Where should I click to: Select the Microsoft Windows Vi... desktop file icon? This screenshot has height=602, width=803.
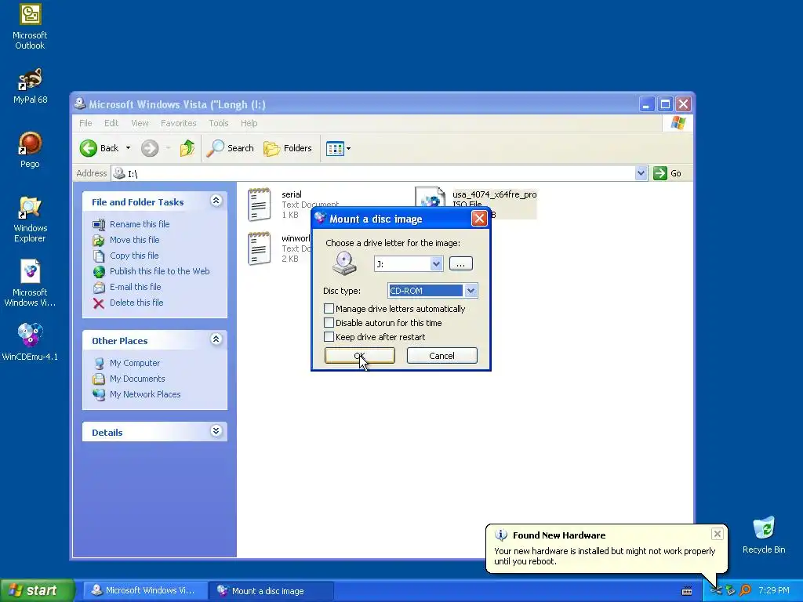click(x=30, y=282)
